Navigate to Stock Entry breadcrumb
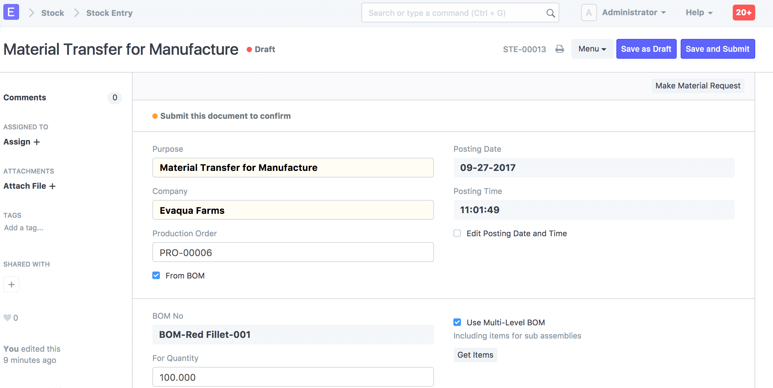 click(x=109, y=13)
